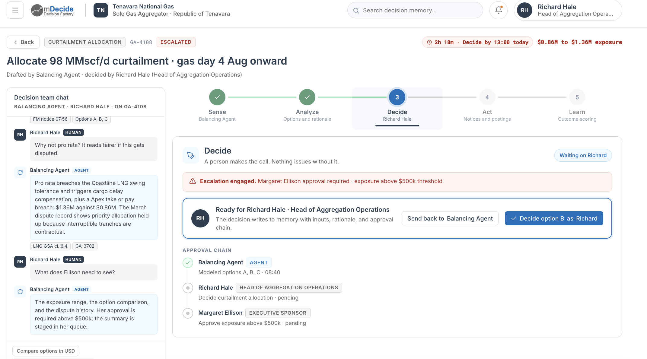The height and width of the screenshot is (359, 647).
Task: Click the RH avatar in profile header
Action: 524,10
